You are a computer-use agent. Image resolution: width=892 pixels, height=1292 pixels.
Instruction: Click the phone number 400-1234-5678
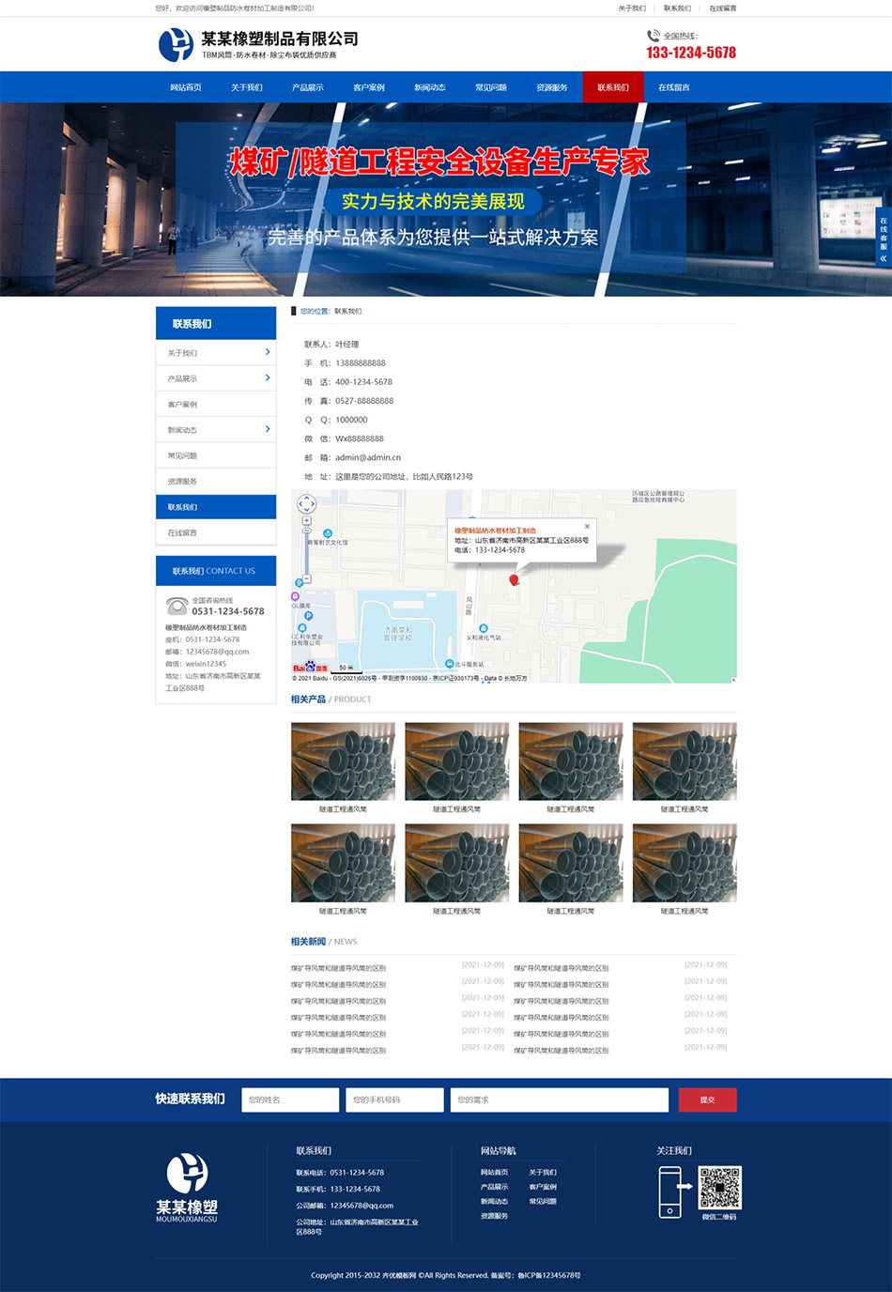364,382
